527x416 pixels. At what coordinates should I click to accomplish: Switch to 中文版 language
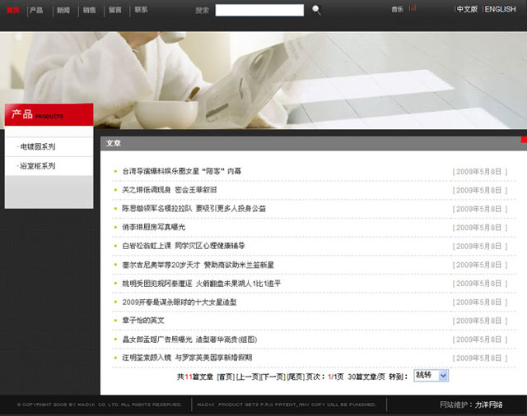[467, 10]
